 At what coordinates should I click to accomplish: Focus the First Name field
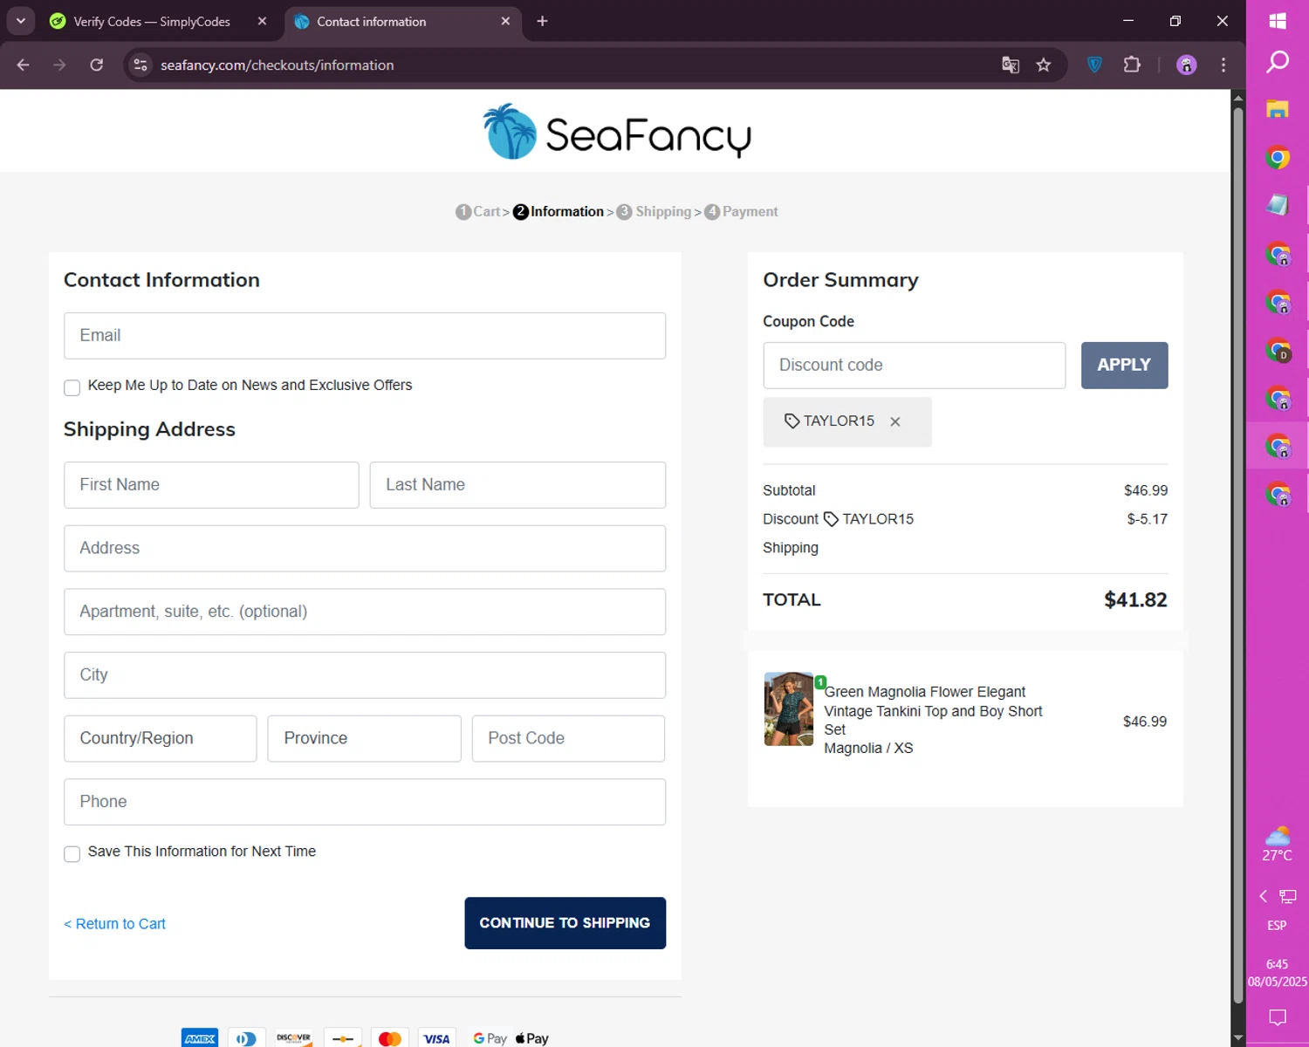point(211,485)
